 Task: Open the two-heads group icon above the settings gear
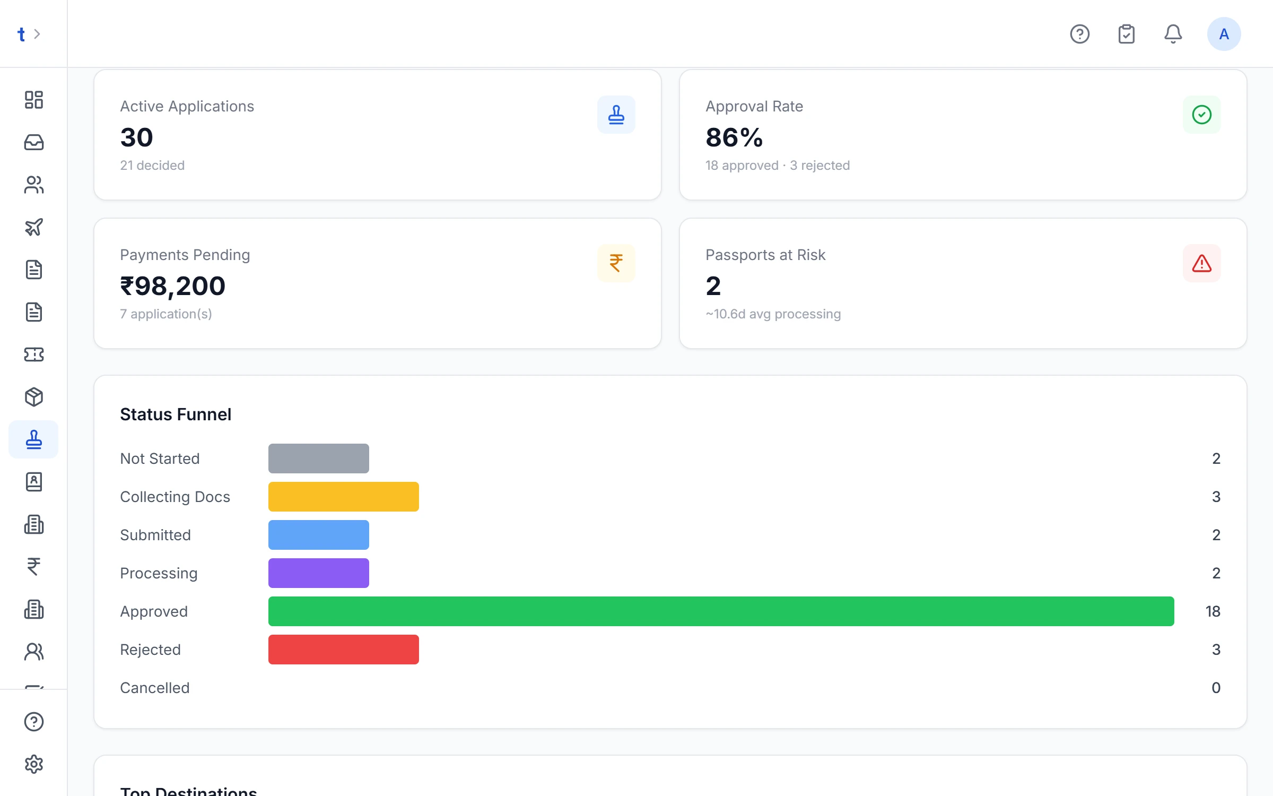(33, 652)
